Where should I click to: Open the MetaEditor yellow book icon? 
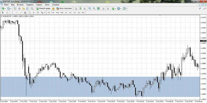click(53, 8)
